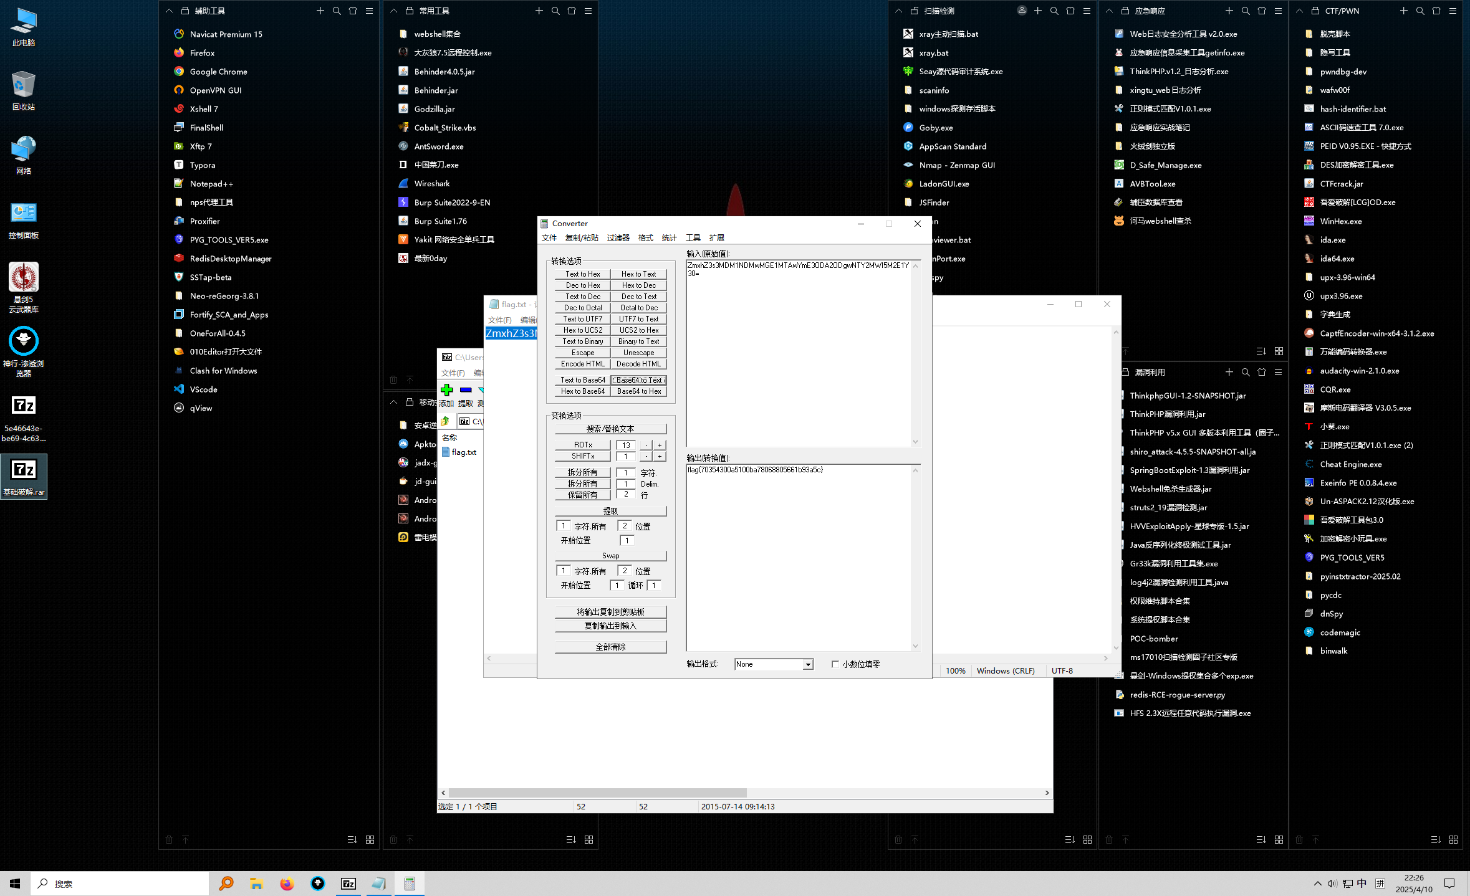Click the plus icon in 应急响应 panel

[1229, 11]
